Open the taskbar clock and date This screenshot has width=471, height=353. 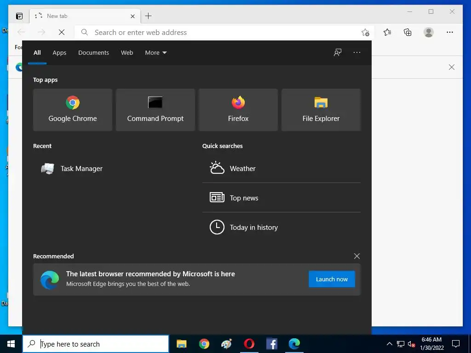pyautogui.click(x=431, y=344)
